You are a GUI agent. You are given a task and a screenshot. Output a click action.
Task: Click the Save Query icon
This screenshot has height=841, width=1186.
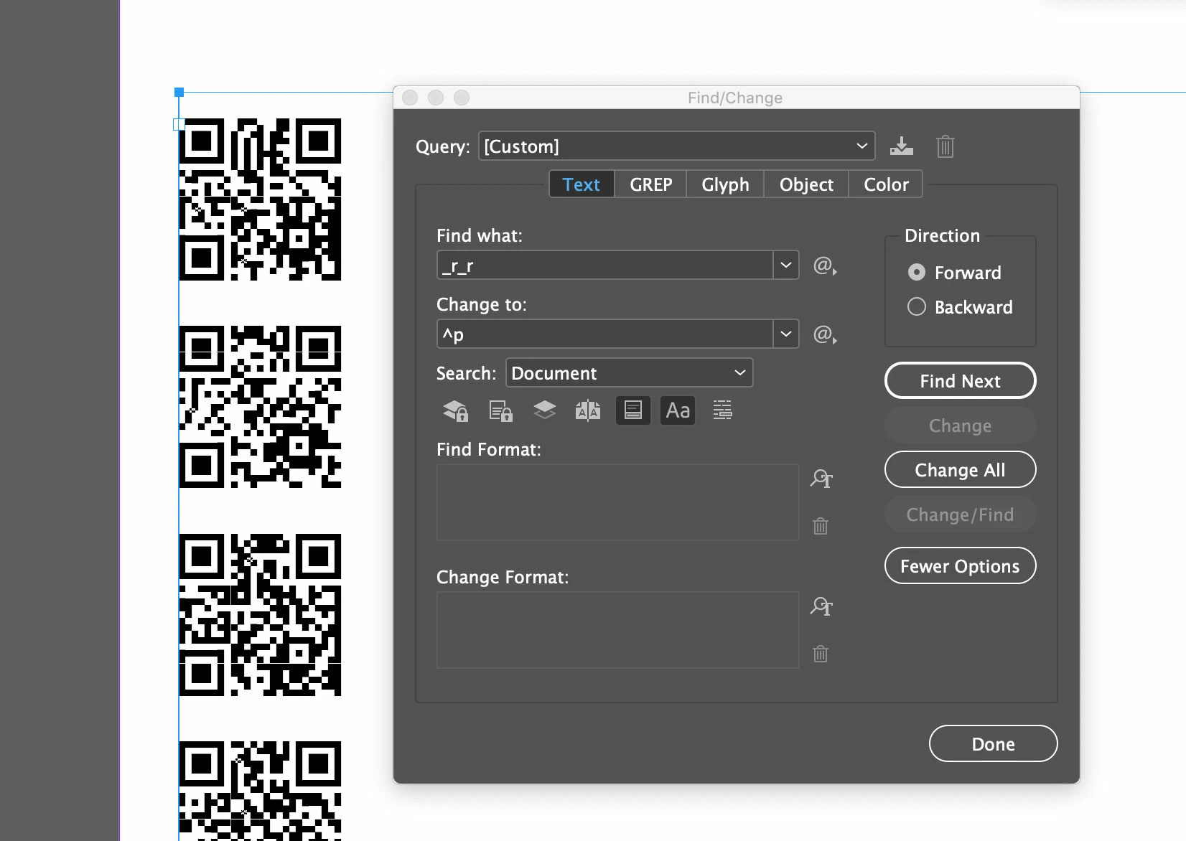pyautogui.click(x=902, y=146)
